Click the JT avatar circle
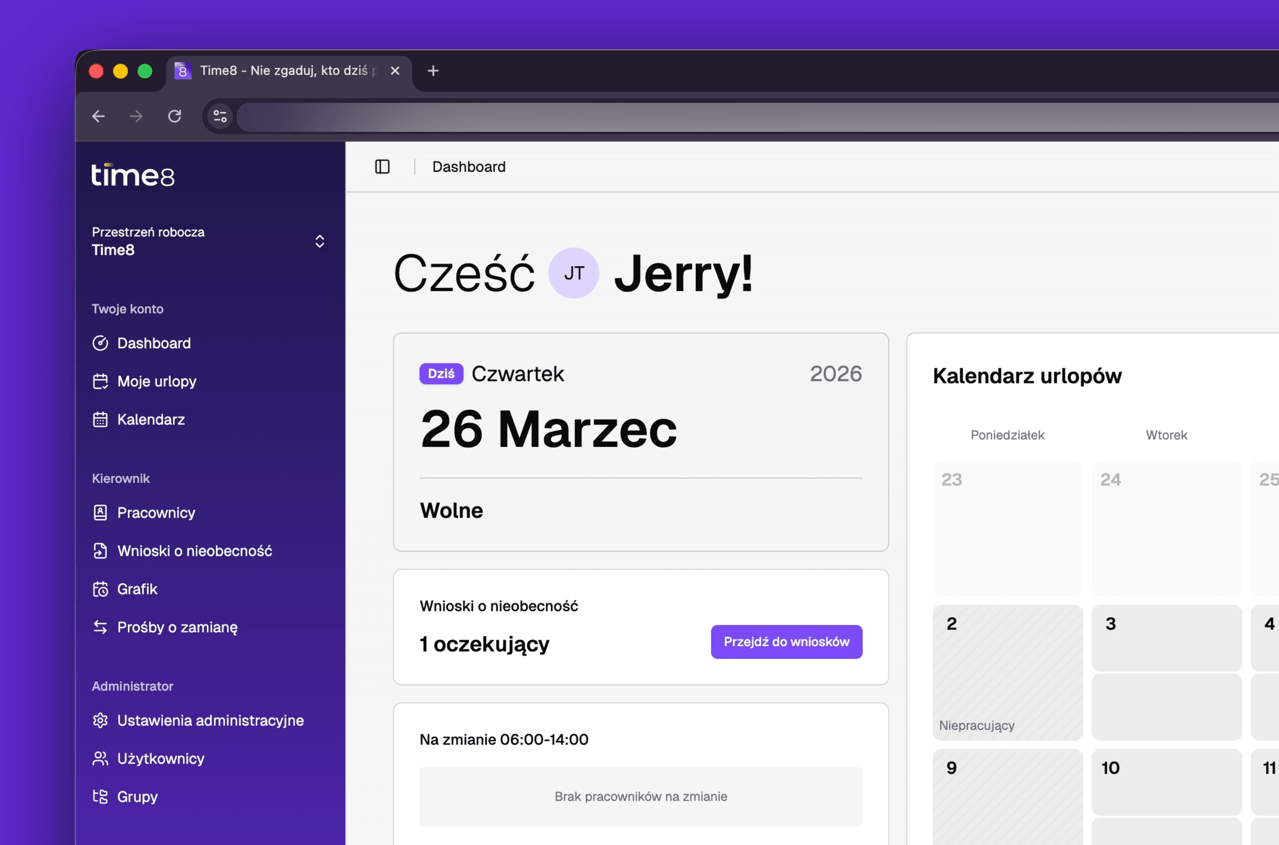Viewport: 1279px width, 845px height. 573,273
